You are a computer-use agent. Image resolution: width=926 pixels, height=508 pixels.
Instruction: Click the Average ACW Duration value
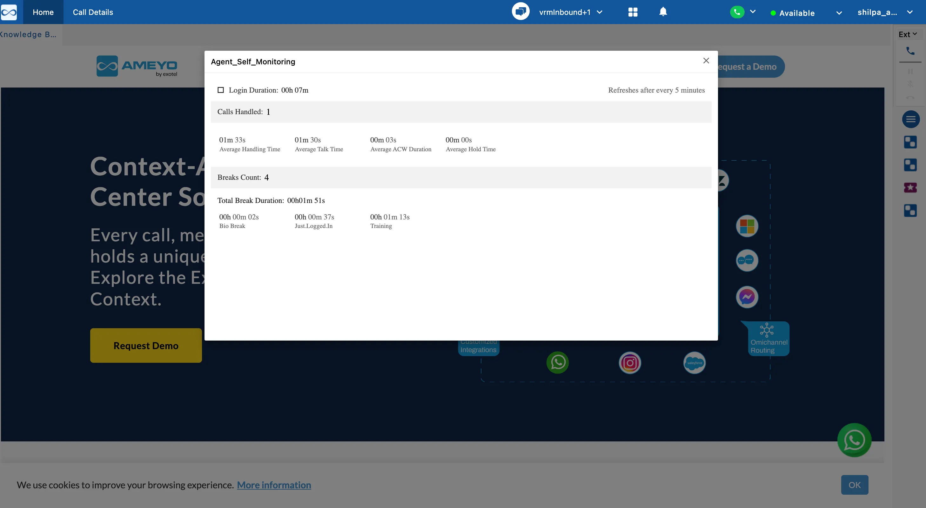click(x=383, y=140)
